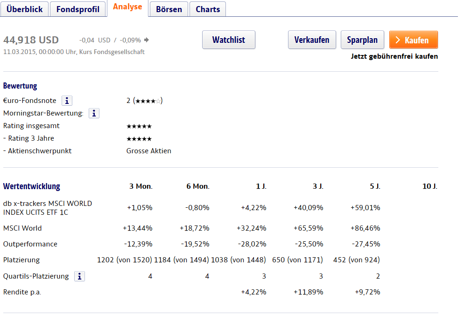The image size is (471, 314).
Task: Click the Aktienschwerpunkt label
Action: [37, 151]
